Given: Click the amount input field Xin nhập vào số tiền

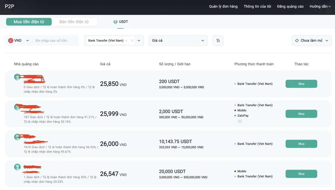Looking at the screenshot, I should tap(55, 41).
